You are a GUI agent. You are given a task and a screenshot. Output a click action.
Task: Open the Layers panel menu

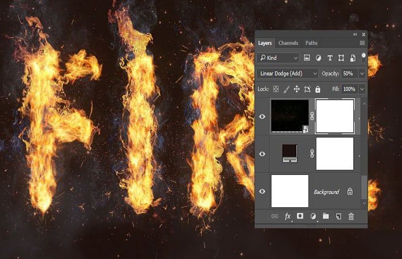(362, 43)
